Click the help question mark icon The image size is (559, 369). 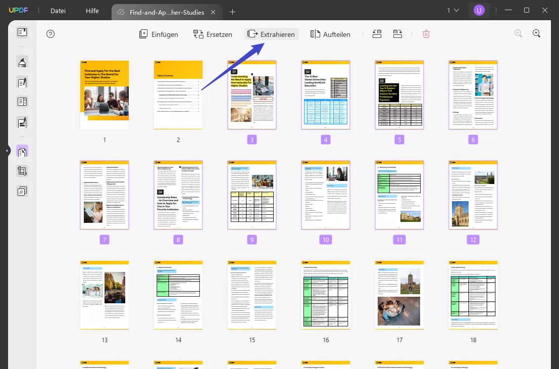click(50, 34)
